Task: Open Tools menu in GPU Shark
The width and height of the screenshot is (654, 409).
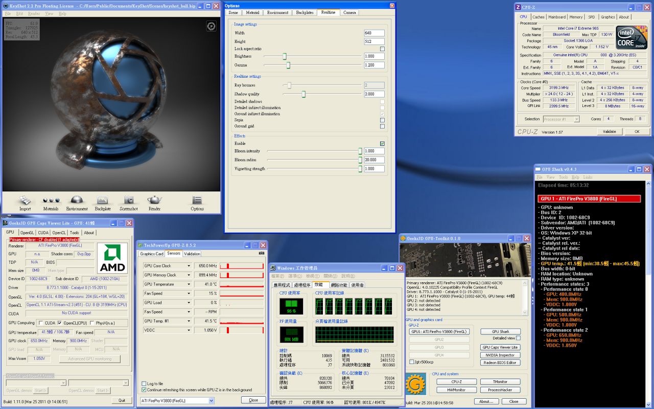Action: click(564, 177)
